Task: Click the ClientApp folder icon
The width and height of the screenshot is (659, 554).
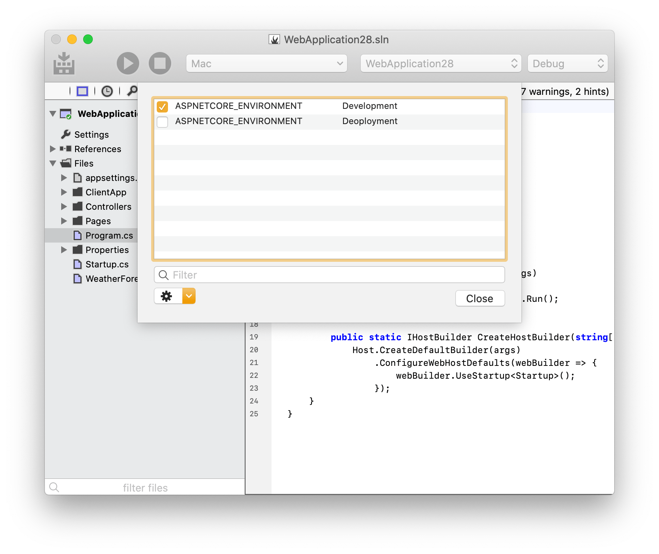Action: [x=78, y=192]
